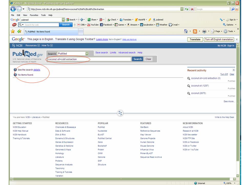
Task: Open the Advanced search link
Action: click(127, 52)
